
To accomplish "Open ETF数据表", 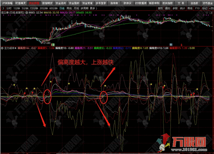I will click(141, 3).
